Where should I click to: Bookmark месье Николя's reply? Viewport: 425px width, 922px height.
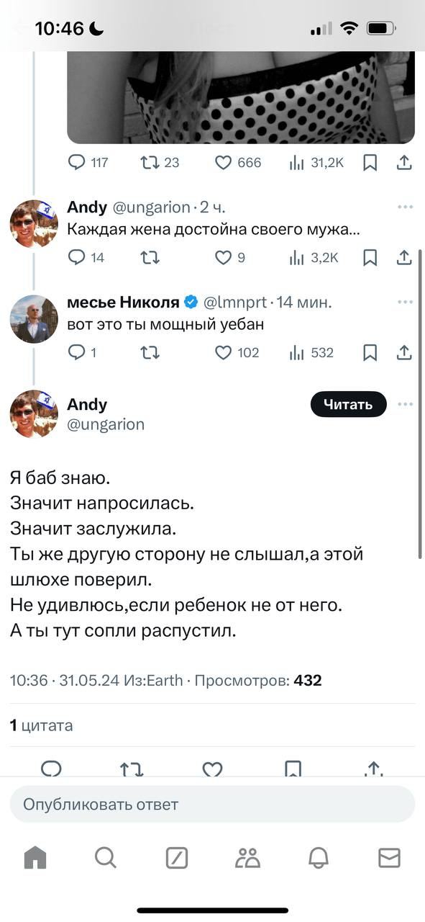(370, 352)
